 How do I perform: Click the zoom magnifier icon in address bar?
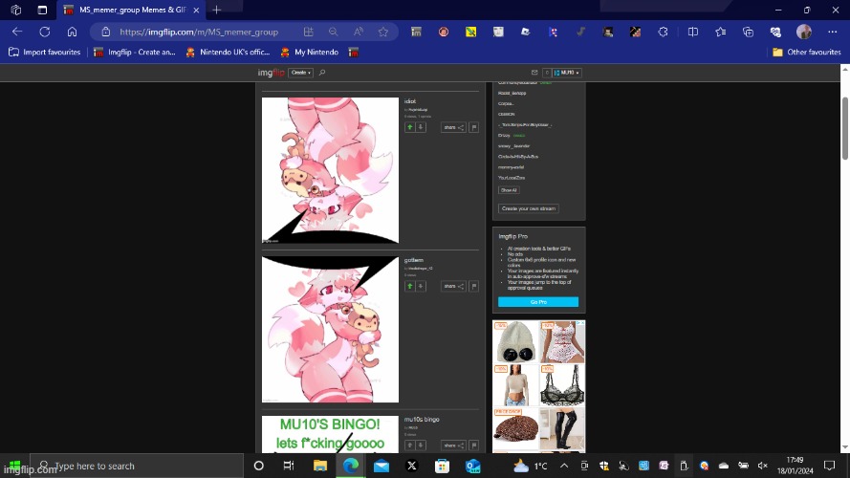(x=334, y=32)
